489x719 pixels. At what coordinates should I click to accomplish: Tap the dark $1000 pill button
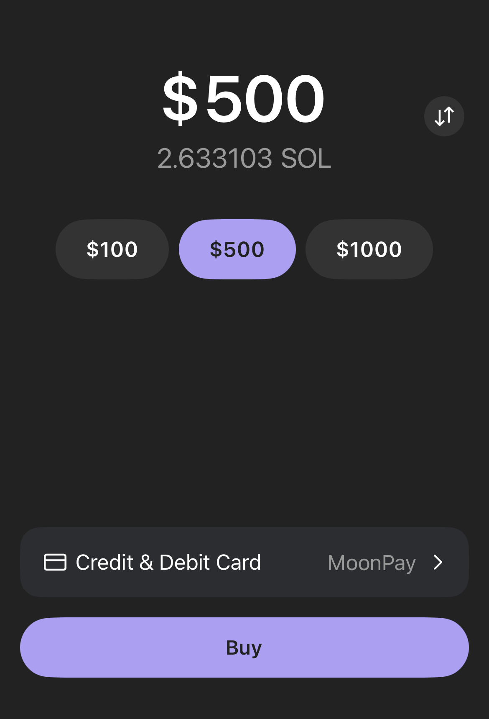(369, 249)
